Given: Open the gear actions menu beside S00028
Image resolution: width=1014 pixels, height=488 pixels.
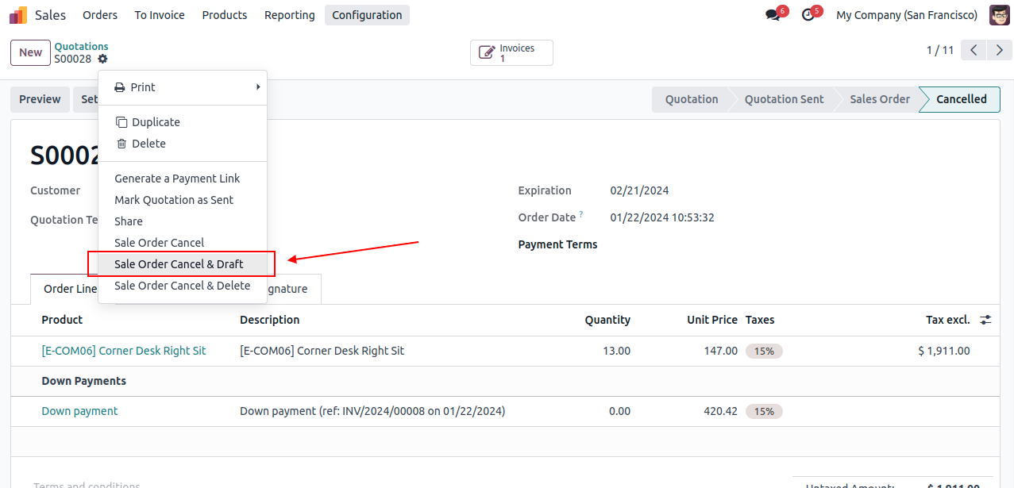Looking at the screenshot, I should 102,60.
